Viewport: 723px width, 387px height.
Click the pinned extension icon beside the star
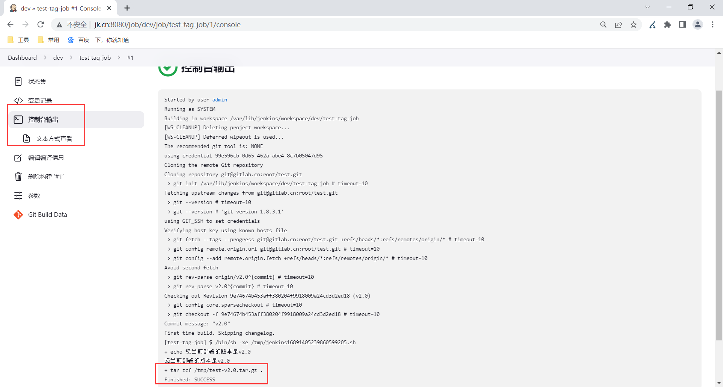click(653, 25)
